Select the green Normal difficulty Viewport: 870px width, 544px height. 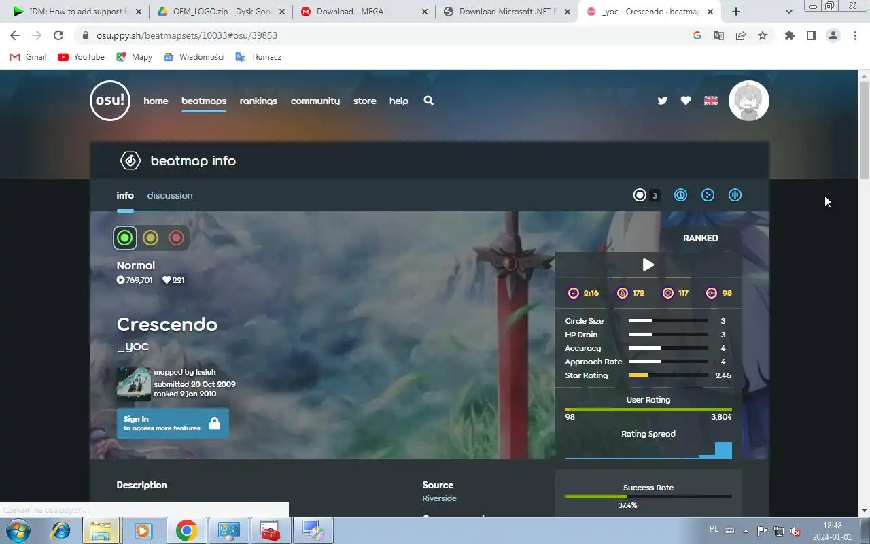point(124,238)
